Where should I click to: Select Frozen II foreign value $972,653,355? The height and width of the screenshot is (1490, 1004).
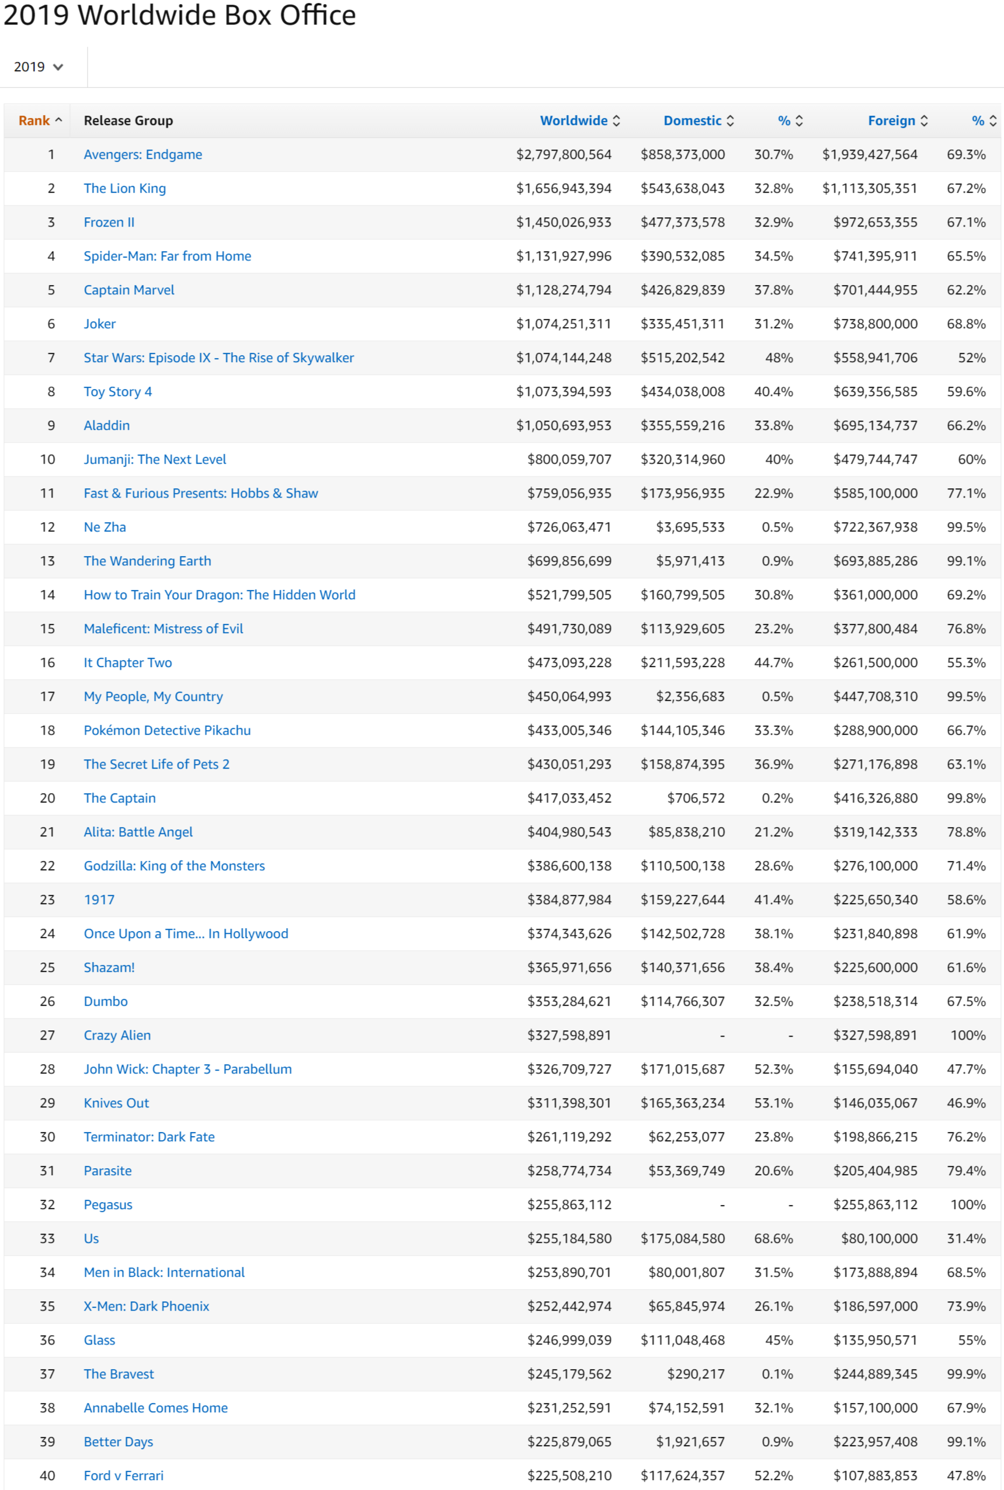[876, 222]
